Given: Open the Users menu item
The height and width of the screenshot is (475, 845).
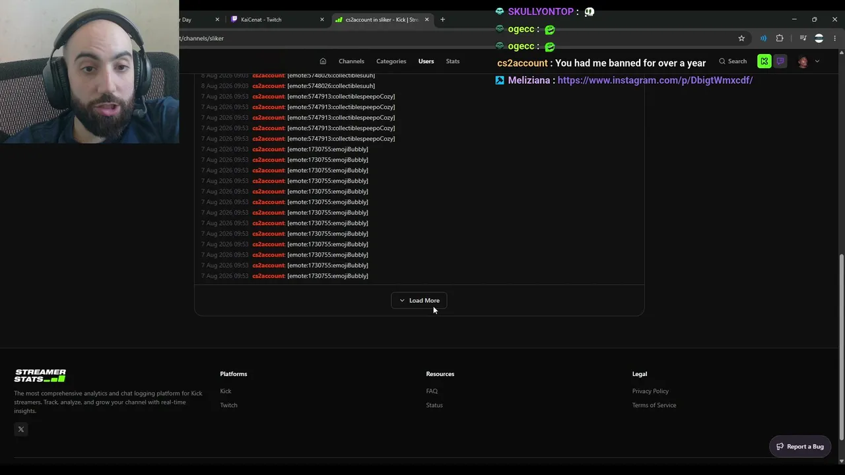Looking at the screenshot, I should [x=426, y=61].
